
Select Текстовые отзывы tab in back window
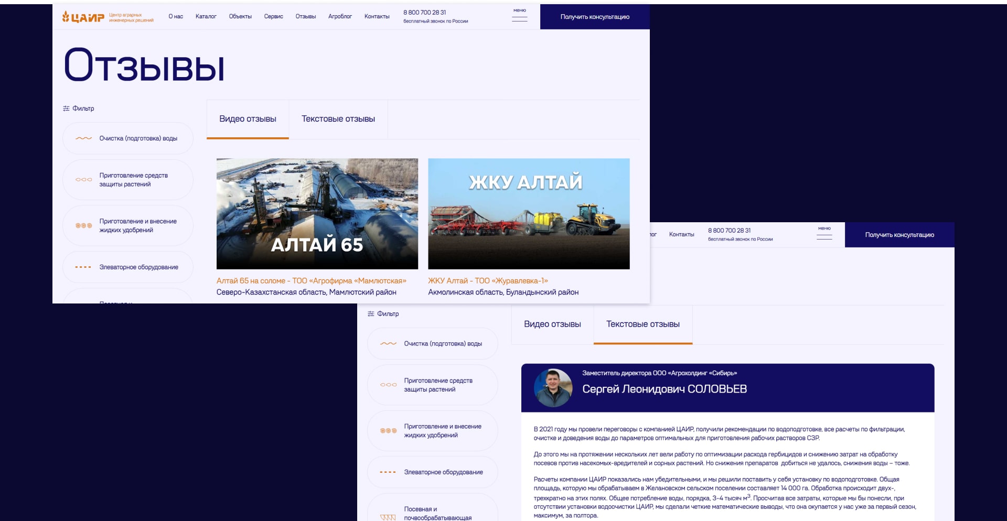point(643,324)
